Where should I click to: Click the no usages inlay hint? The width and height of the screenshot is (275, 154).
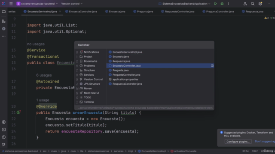(36, 44)
